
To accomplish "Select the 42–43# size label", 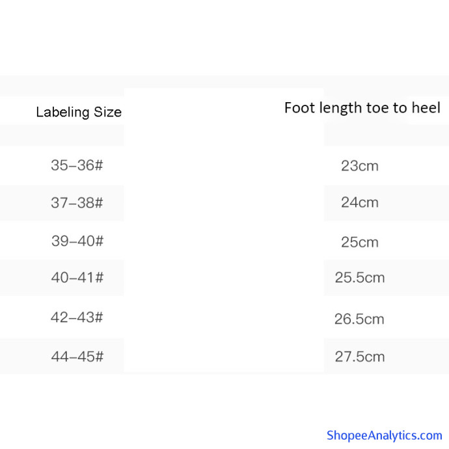I will [x=77, y=318].
